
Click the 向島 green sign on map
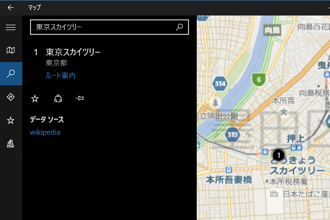coord(272,31)
